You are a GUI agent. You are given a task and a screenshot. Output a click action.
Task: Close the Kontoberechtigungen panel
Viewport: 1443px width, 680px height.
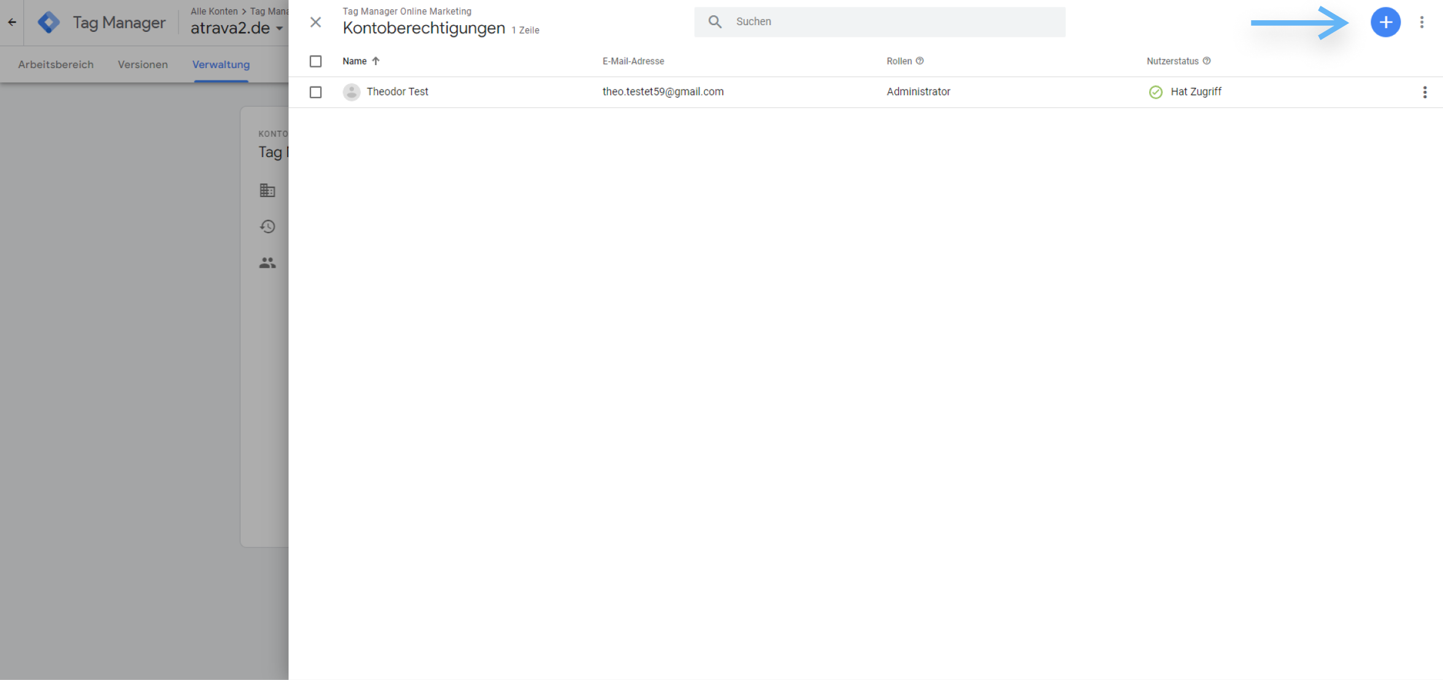pos(315,22)
